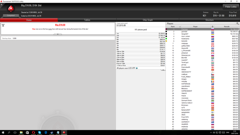Select player Serg2407 in list

click(202, 34)
